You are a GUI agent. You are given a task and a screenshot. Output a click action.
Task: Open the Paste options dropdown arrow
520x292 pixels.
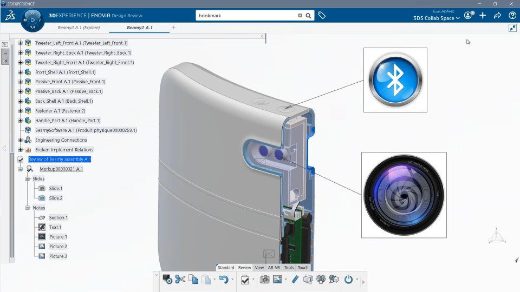[214, 280]
